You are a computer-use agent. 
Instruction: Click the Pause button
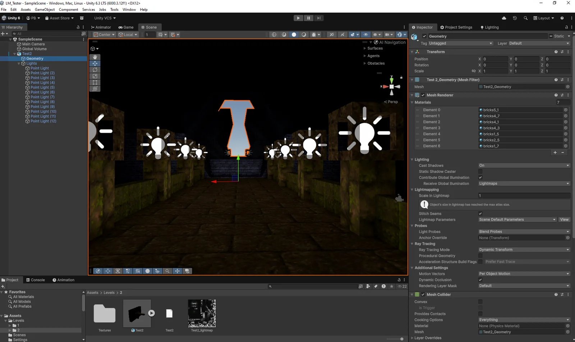308,18
